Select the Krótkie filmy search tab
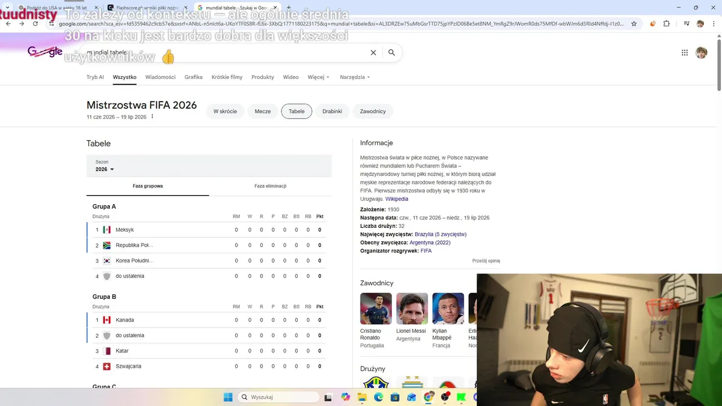 [x=227, y=77]
